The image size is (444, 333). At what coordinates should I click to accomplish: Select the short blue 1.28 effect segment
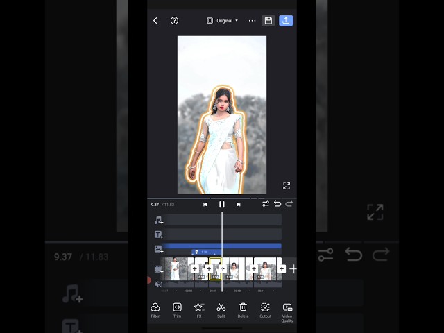point(207,252)
